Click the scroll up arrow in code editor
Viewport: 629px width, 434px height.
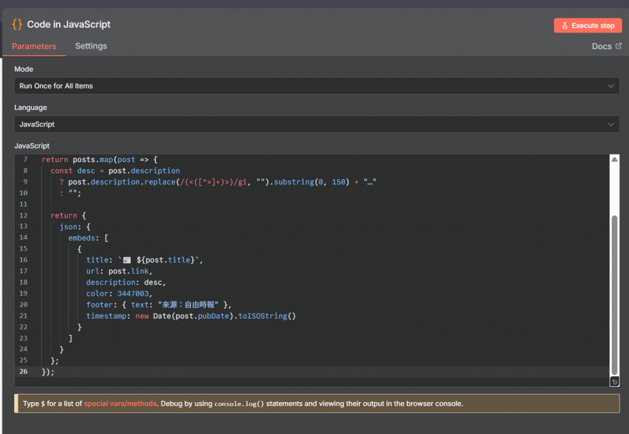[x=614, y=160]
